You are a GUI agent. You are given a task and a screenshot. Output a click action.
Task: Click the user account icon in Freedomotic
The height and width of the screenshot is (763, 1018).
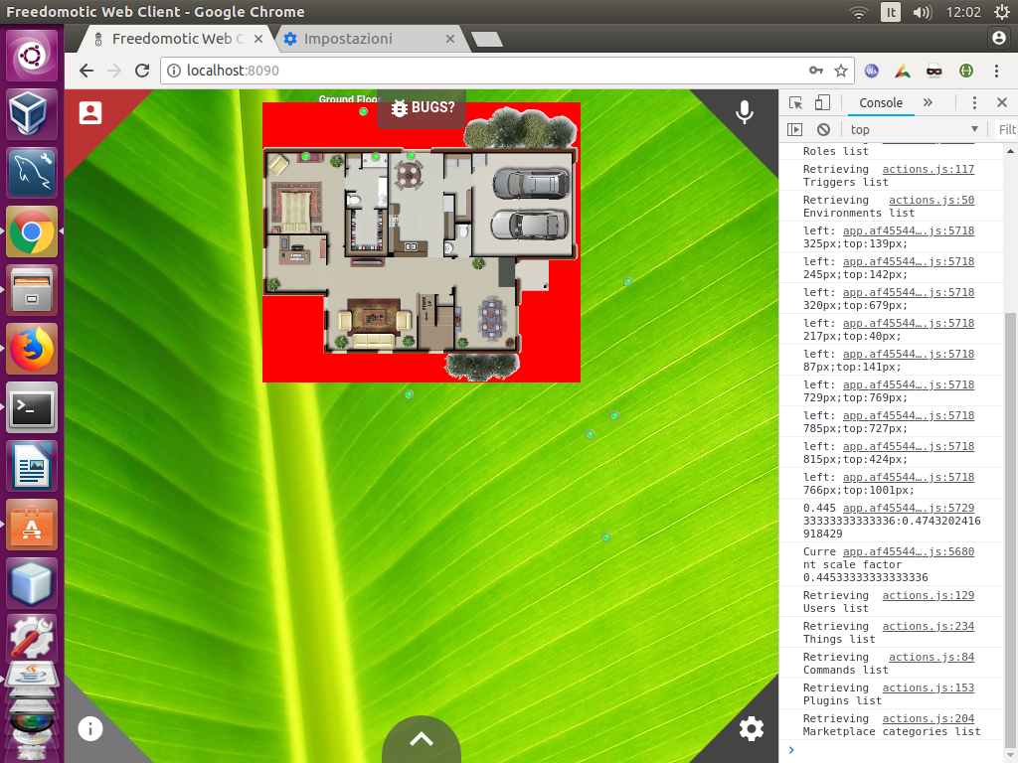coord(89,113)
